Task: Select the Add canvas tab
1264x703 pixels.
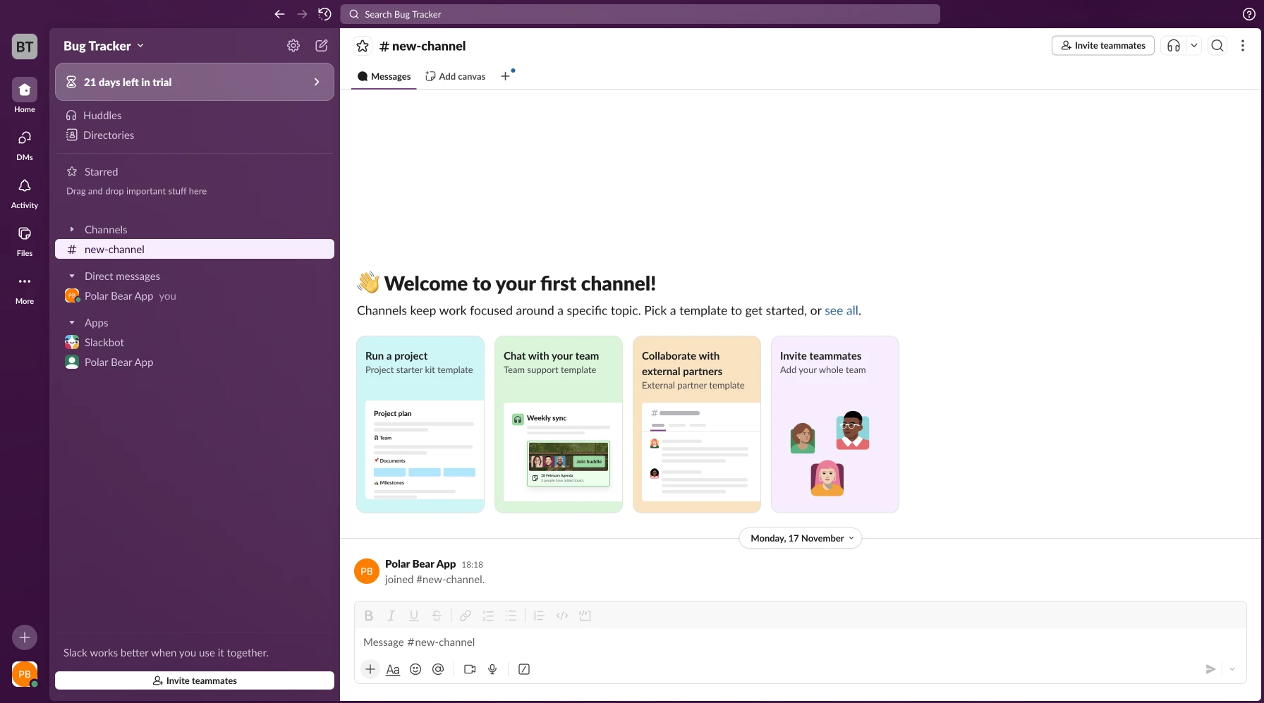Action: coord(456,76)
